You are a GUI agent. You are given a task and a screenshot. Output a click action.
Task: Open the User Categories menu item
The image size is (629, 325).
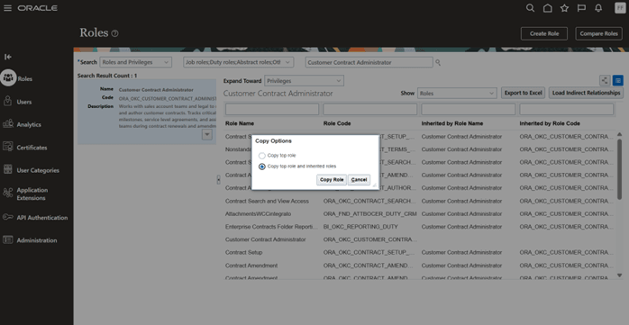[x=38, y=170]
